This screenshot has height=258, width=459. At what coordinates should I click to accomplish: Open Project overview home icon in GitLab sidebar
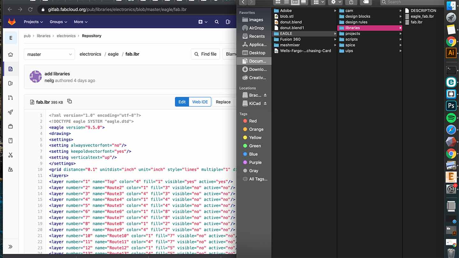11,54
